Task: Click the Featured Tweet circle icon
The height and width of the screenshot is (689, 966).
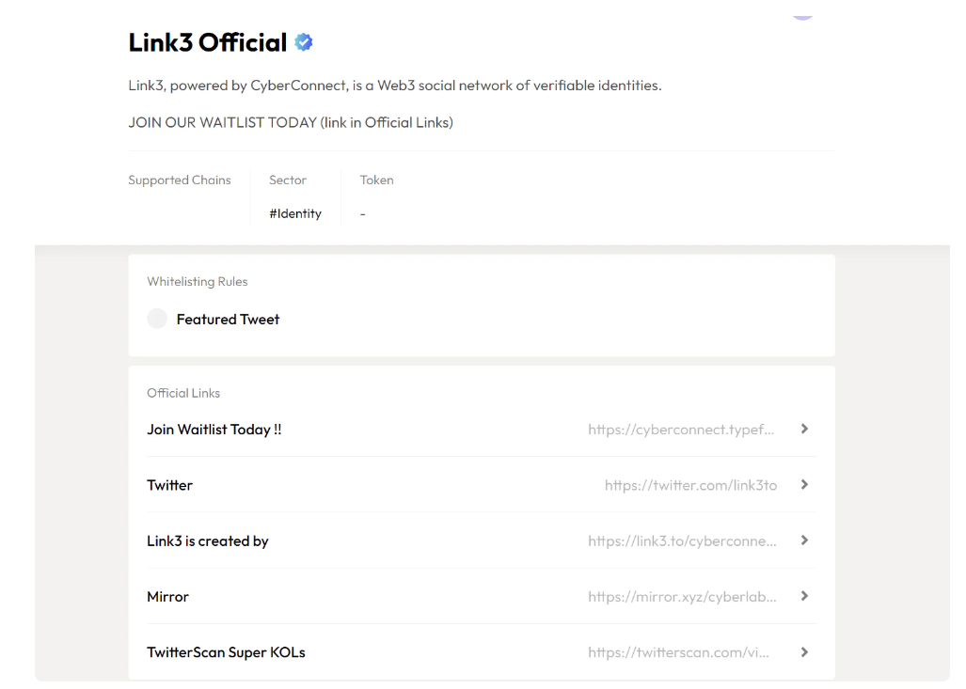Action: click(x=157, y=319)
